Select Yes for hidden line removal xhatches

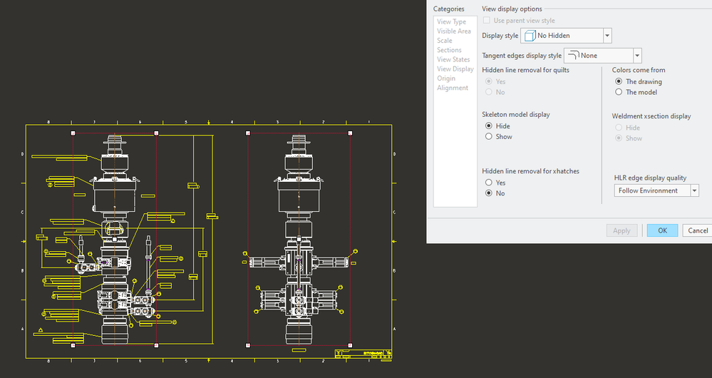coord(489,182)
